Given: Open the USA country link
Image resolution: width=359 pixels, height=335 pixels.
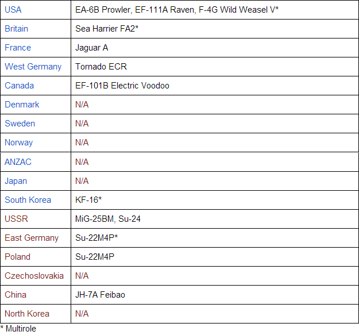Looking at the screenshot, I should click(13, 10).
